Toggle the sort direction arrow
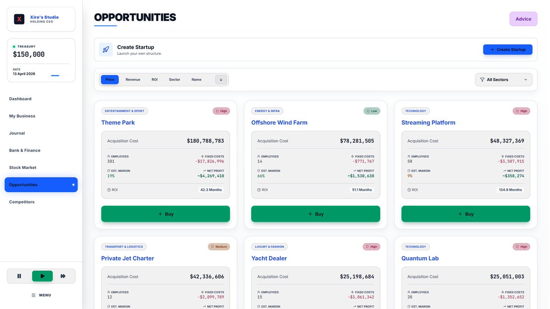Screen dimensions: 550x309 pos(221,80)
